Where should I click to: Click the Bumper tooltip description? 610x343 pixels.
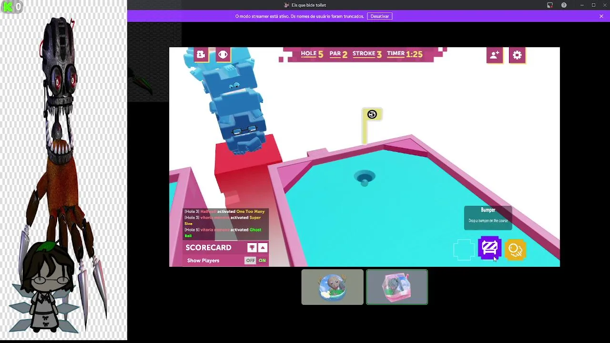click(488, 221)
